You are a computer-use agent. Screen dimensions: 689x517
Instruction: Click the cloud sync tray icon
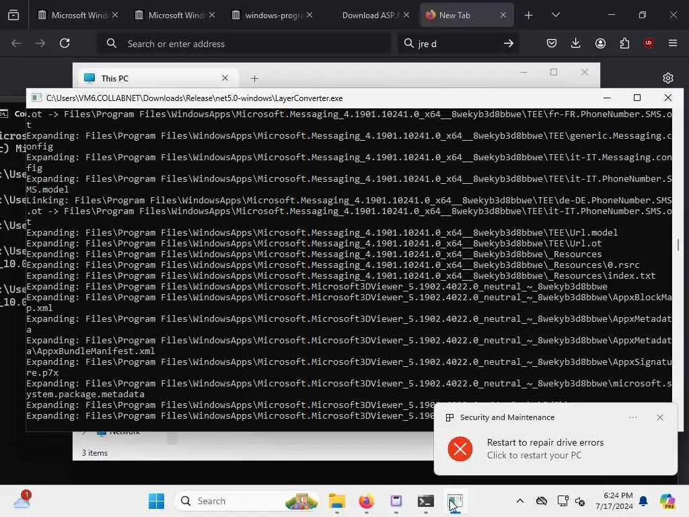542,501
